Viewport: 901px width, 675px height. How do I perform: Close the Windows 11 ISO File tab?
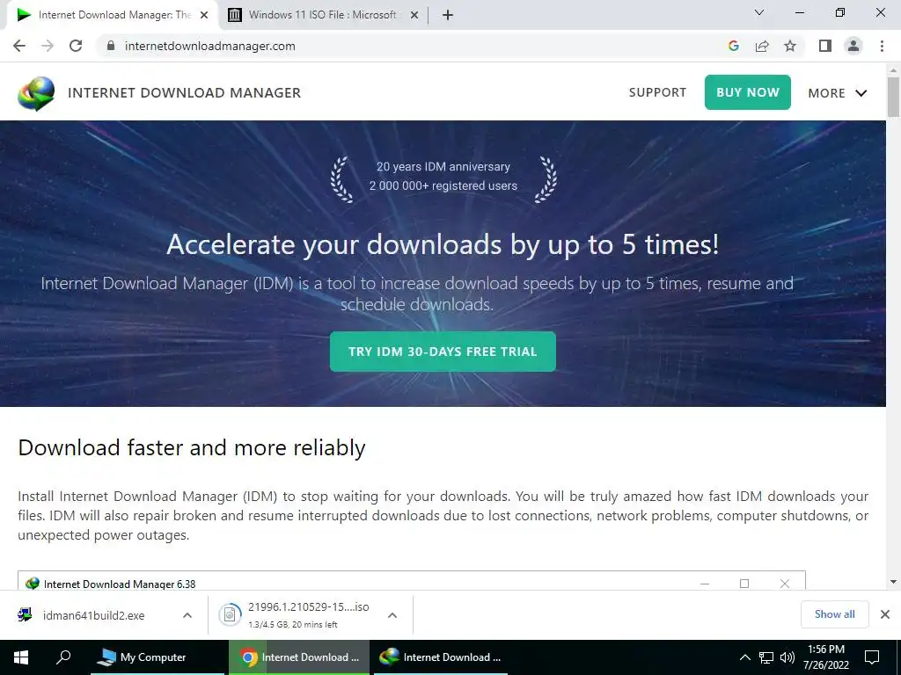click(x=414, y=15)
